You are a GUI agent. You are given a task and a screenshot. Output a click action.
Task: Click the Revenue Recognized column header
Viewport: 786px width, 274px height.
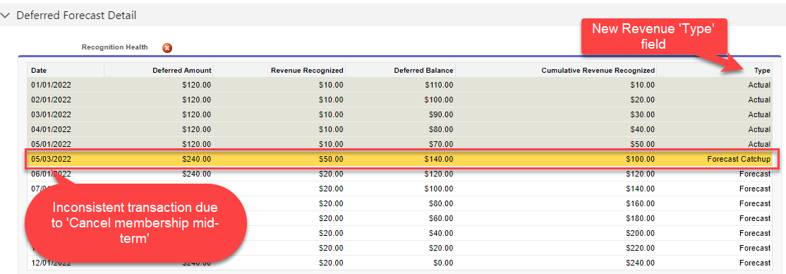(307, 71)
